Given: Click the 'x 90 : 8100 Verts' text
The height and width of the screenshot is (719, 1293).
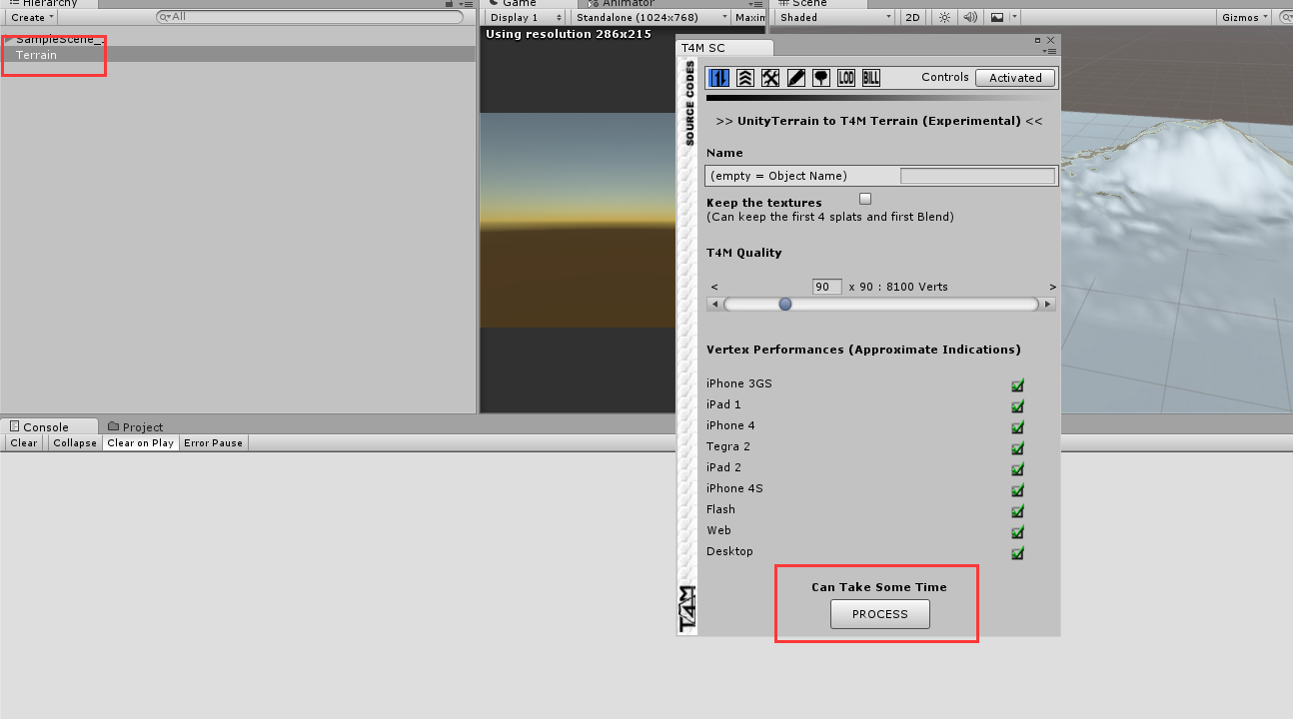Looking at the screenshot, I should coord(898,287).
